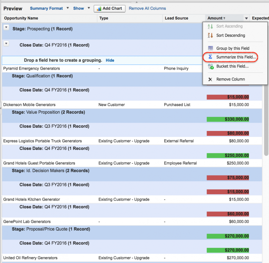
Task: Select Bucket this Field menu entry
Action: (232, 66)
